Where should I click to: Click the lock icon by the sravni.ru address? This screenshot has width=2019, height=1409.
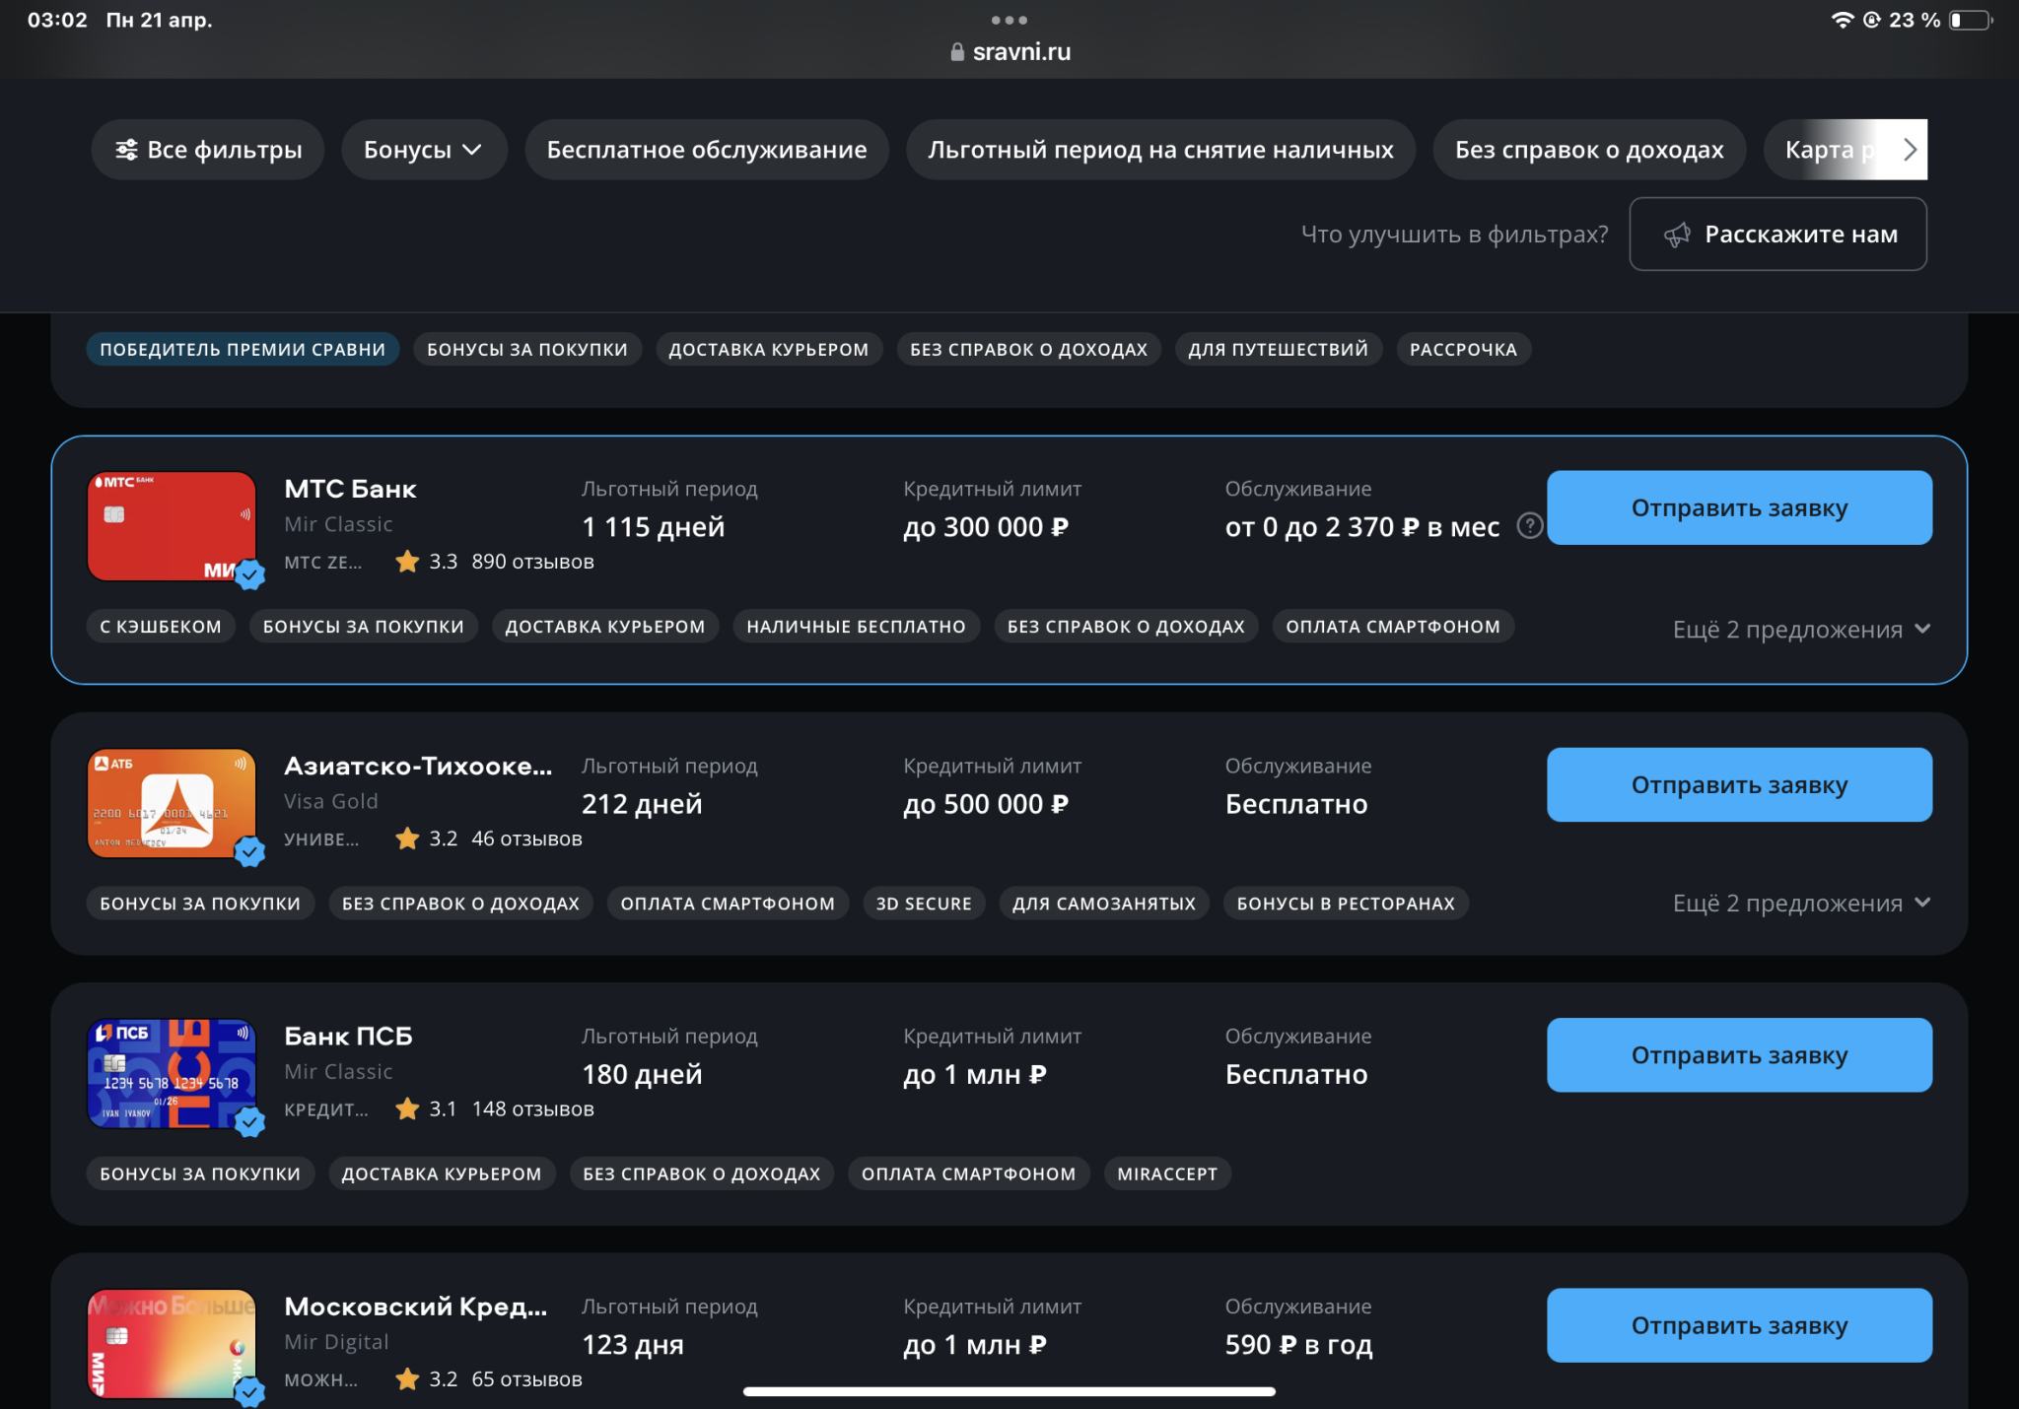(x=956, y=52)
